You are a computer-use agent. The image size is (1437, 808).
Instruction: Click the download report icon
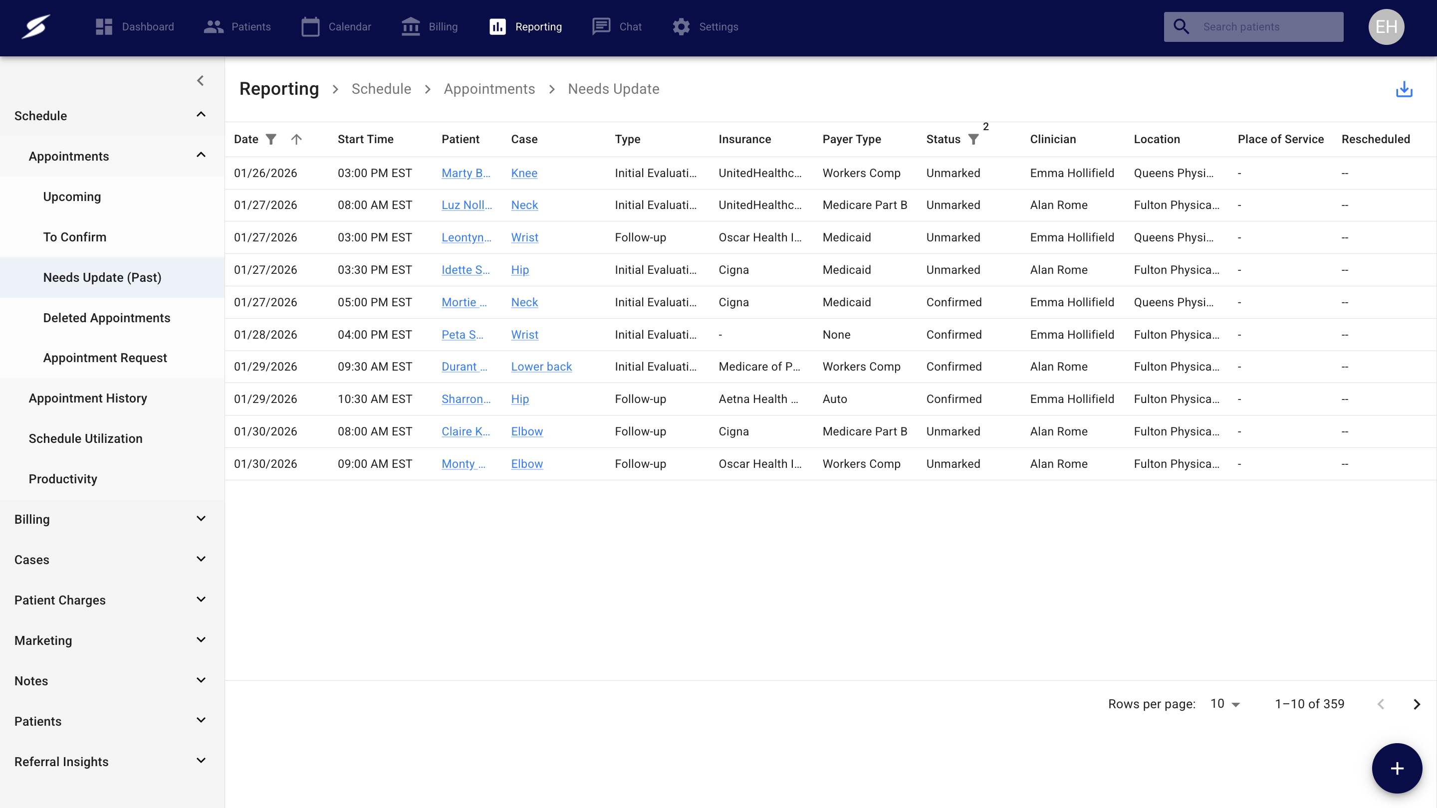pos(1404,89)
